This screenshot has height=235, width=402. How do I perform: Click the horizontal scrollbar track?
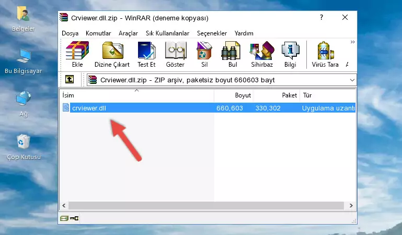tap(206, 205)
